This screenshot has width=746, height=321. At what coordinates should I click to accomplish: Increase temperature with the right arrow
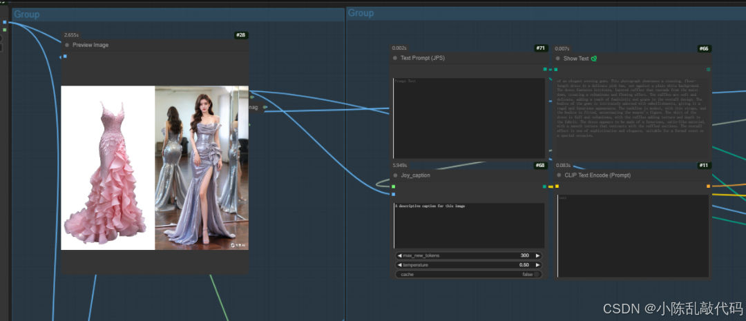[x=538, y=265]
